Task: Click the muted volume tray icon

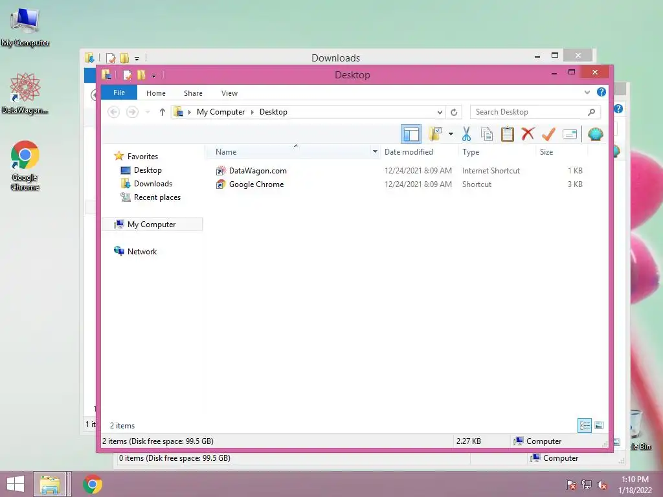Action: click(602, 484)
